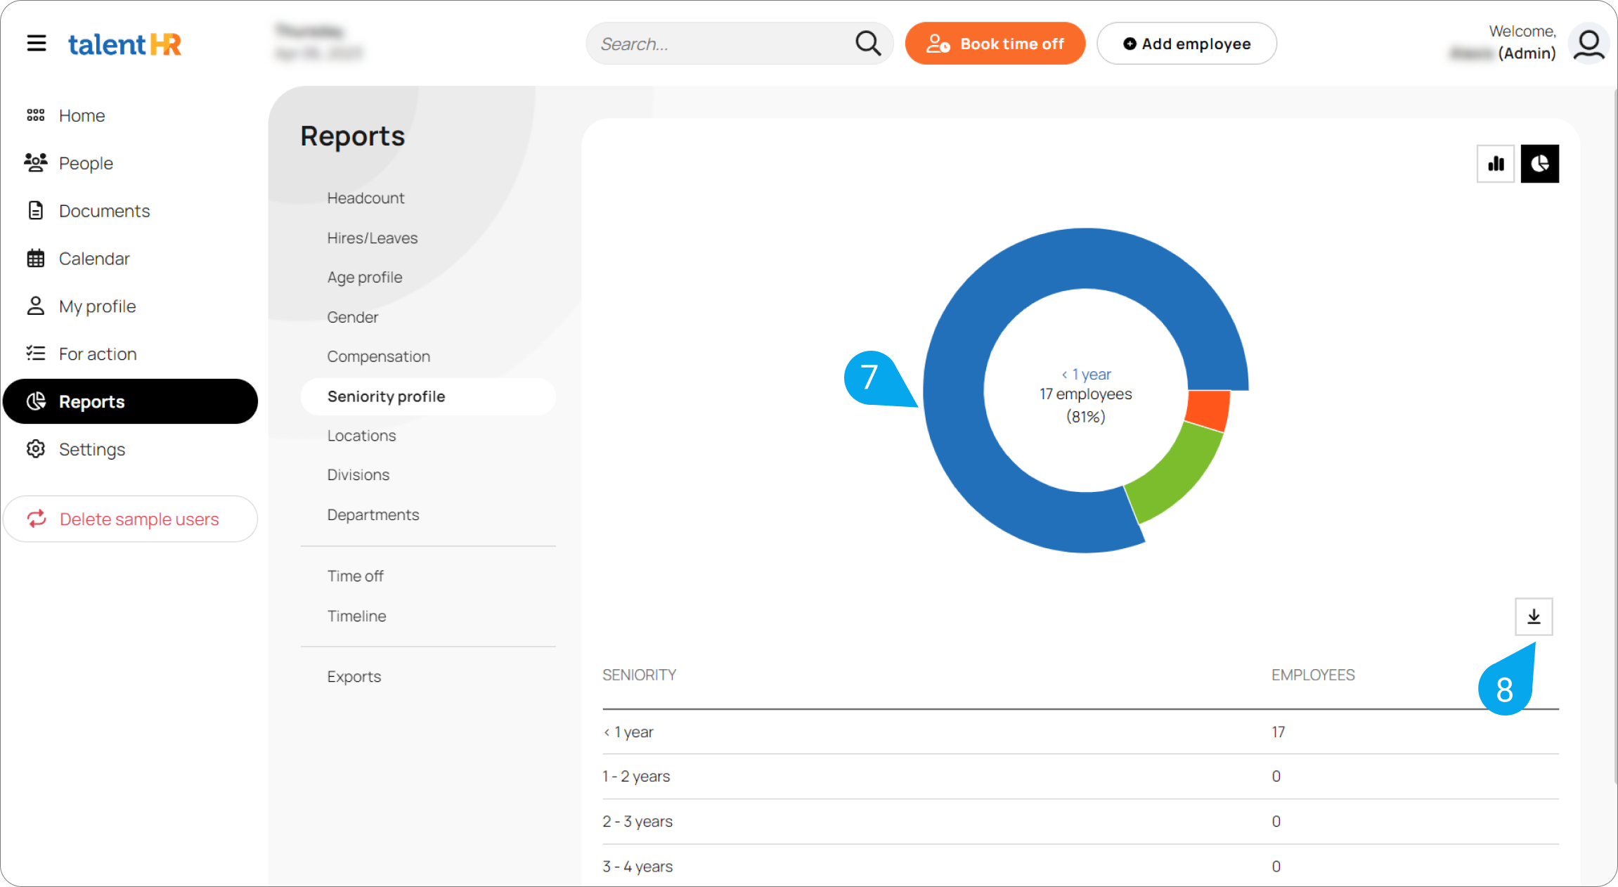
Task: Click the talentHR logo
Action: click(125, 44)
